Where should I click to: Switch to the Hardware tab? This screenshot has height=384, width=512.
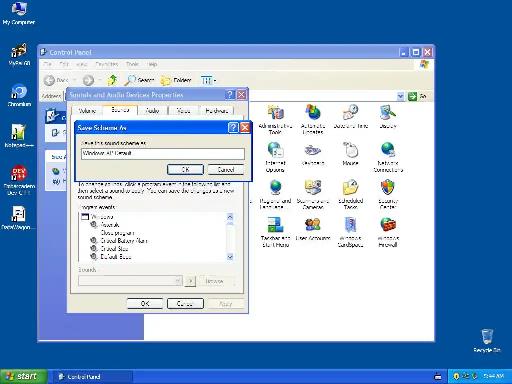(x=217, y=110)
